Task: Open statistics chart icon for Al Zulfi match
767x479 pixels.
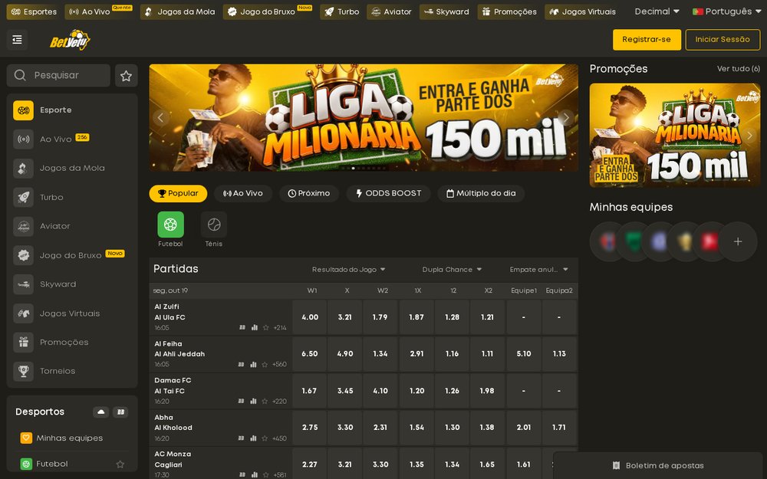Action: tap(255, 327)
